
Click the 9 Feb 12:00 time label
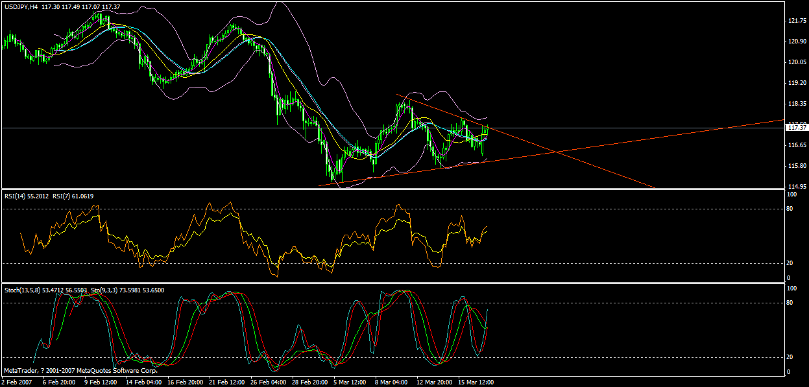coord(101,382)
